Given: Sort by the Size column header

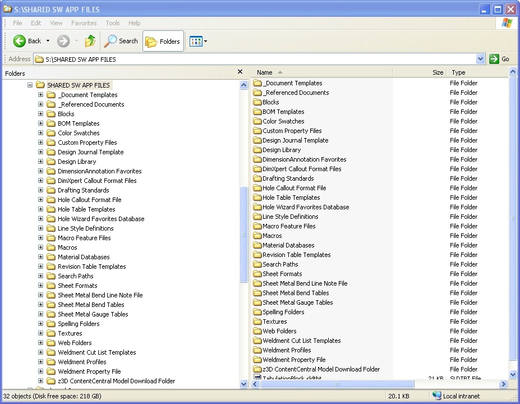Looking at the screenshot, I should coord(419,72).
